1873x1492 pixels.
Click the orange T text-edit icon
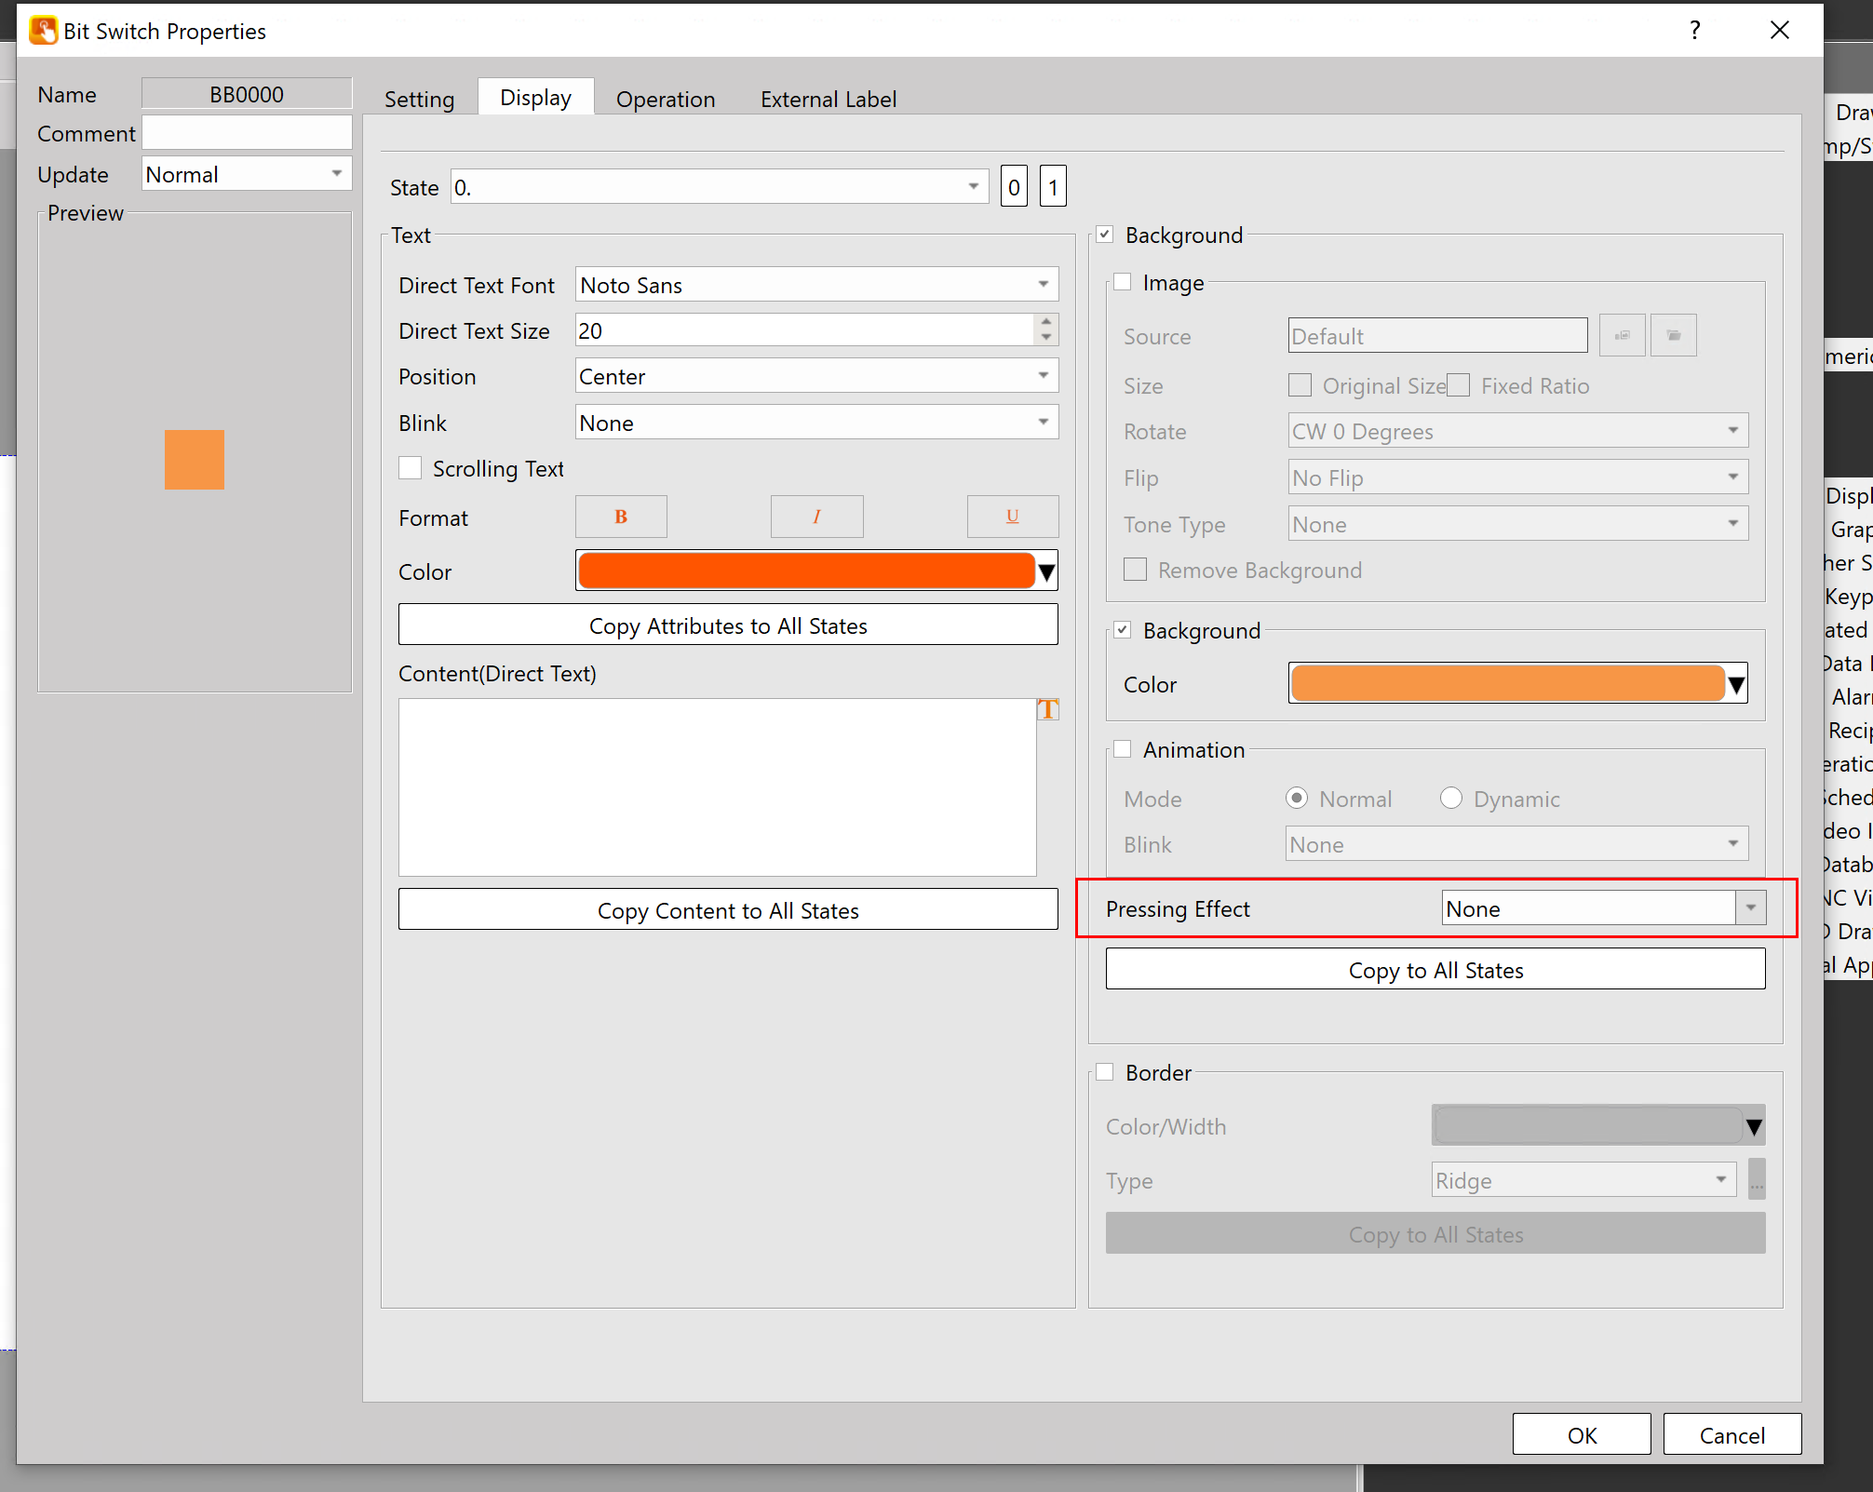click(x=1048, y=709)
